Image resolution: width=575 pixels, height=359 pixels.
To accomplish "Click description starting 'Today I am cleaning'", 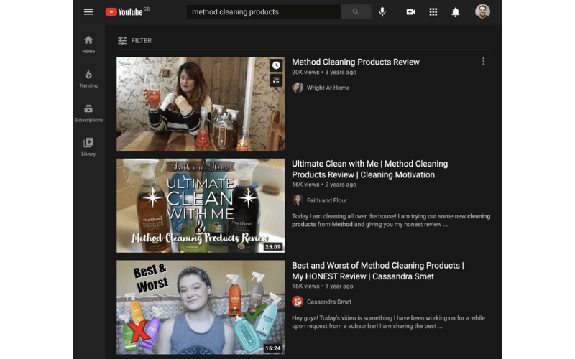I will 391,220.
